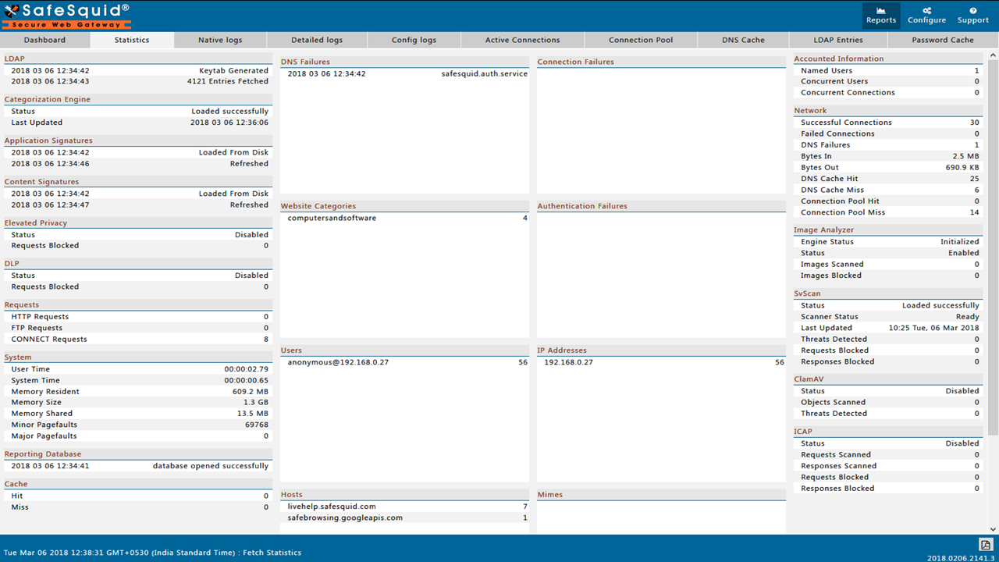Click the SvScan Threats Detected row
Viewport: 999px width, 562px height.
point(888,340)
